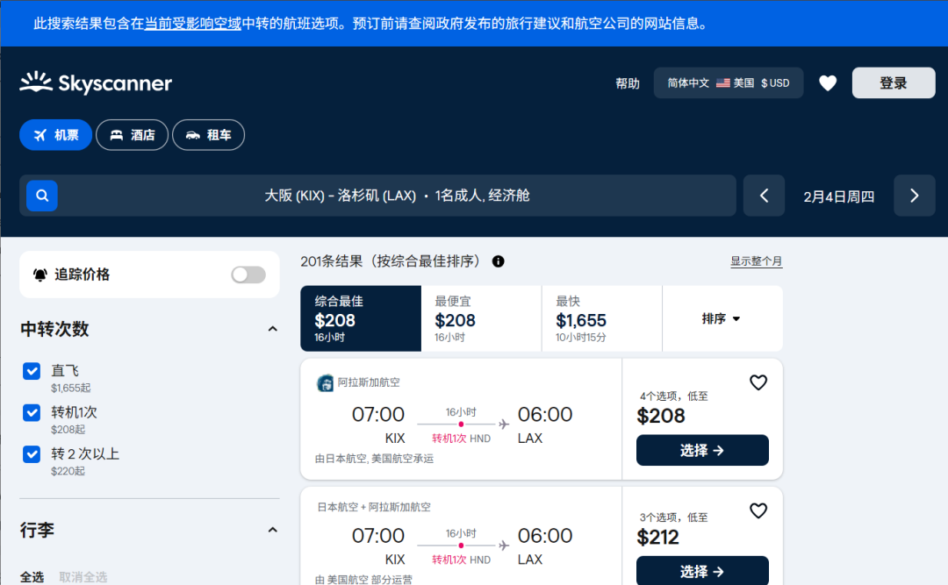Uncheck the 转机1次 checkbox
This screenshot has height=585, width=948.
point(32,412)
